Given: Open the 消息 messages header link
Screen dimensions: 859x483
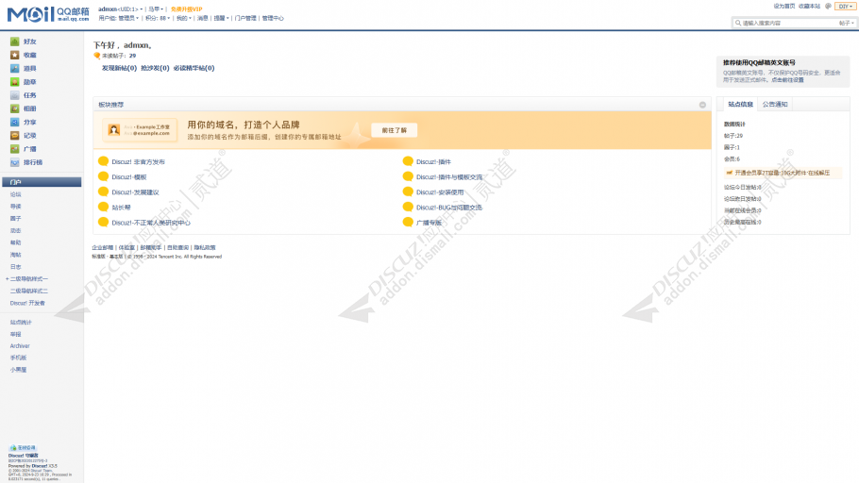Looking at the screenshot, I should pos(203,18).
